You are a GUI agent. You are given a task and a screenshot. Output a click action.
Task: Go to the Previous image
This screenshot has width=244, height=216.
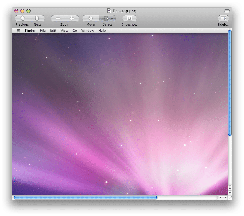coord(22,18)
